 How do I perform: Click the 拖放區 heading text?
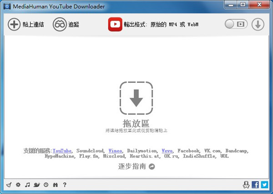click(x=136, y=123)
